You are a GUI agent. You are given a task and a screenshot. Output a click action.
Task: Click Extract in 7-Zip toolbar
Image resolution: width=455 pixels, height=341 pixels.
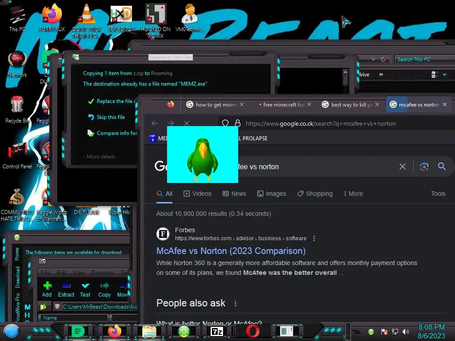tap(66, 289)
